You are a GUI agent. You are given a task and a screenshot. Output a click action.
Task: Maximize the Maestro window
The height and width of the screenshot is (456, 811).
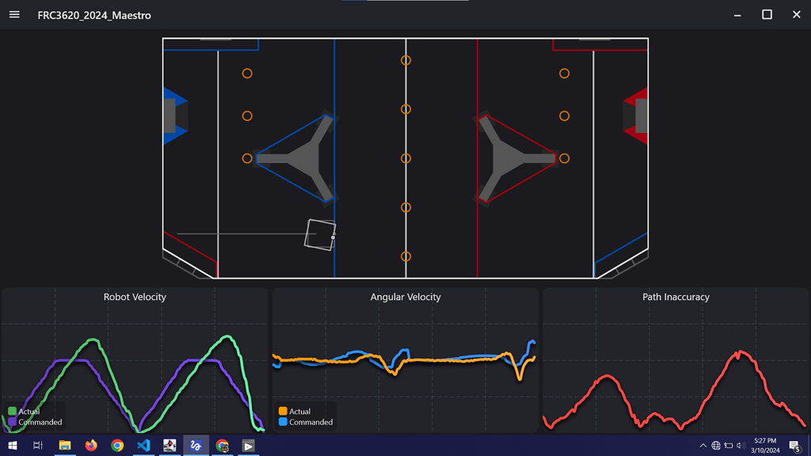click(767, 15)
